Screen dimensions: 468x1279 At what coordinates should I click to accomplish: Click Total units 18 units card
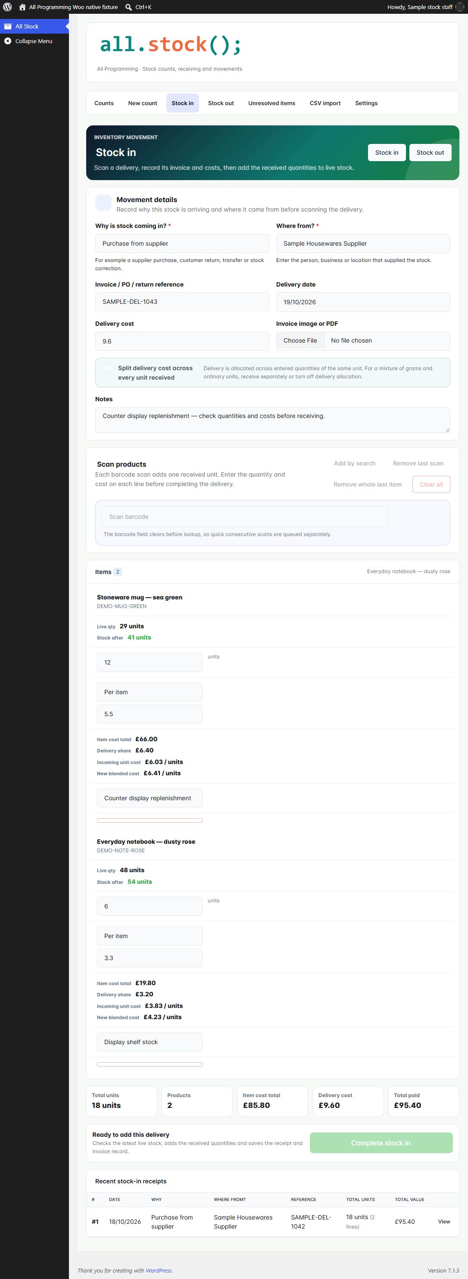pos(122,1101)
